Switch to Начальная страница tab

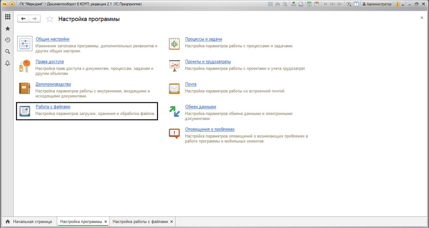tap(28, 221)
